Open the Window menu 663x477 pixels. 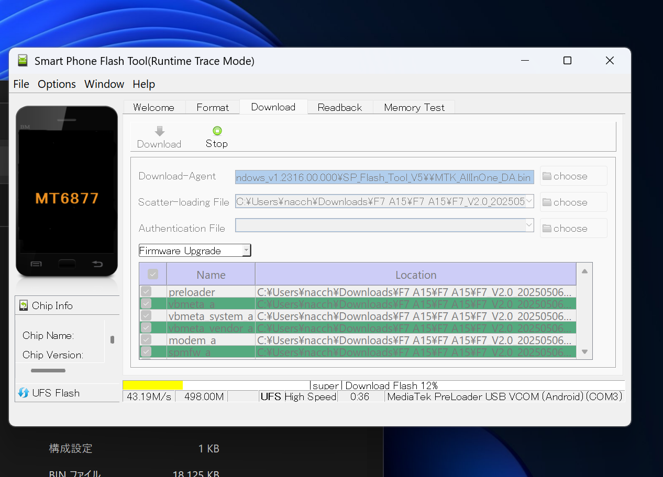[x=104, y=84]
